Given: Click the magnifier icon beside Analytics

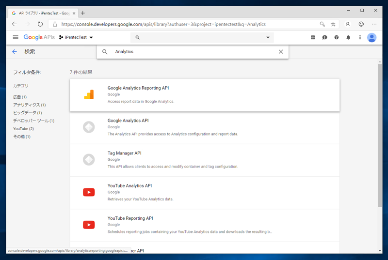Looking at the screenshot, I should coord(105,52).
